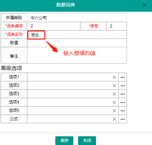
Task: Clear the 选项1 field with its X icon
Action: (x=114, y=77)
